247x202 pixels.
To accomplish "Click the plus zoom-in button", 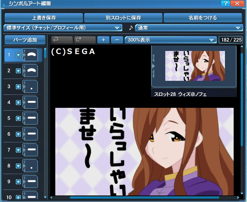I will click(x=103, y=40).
